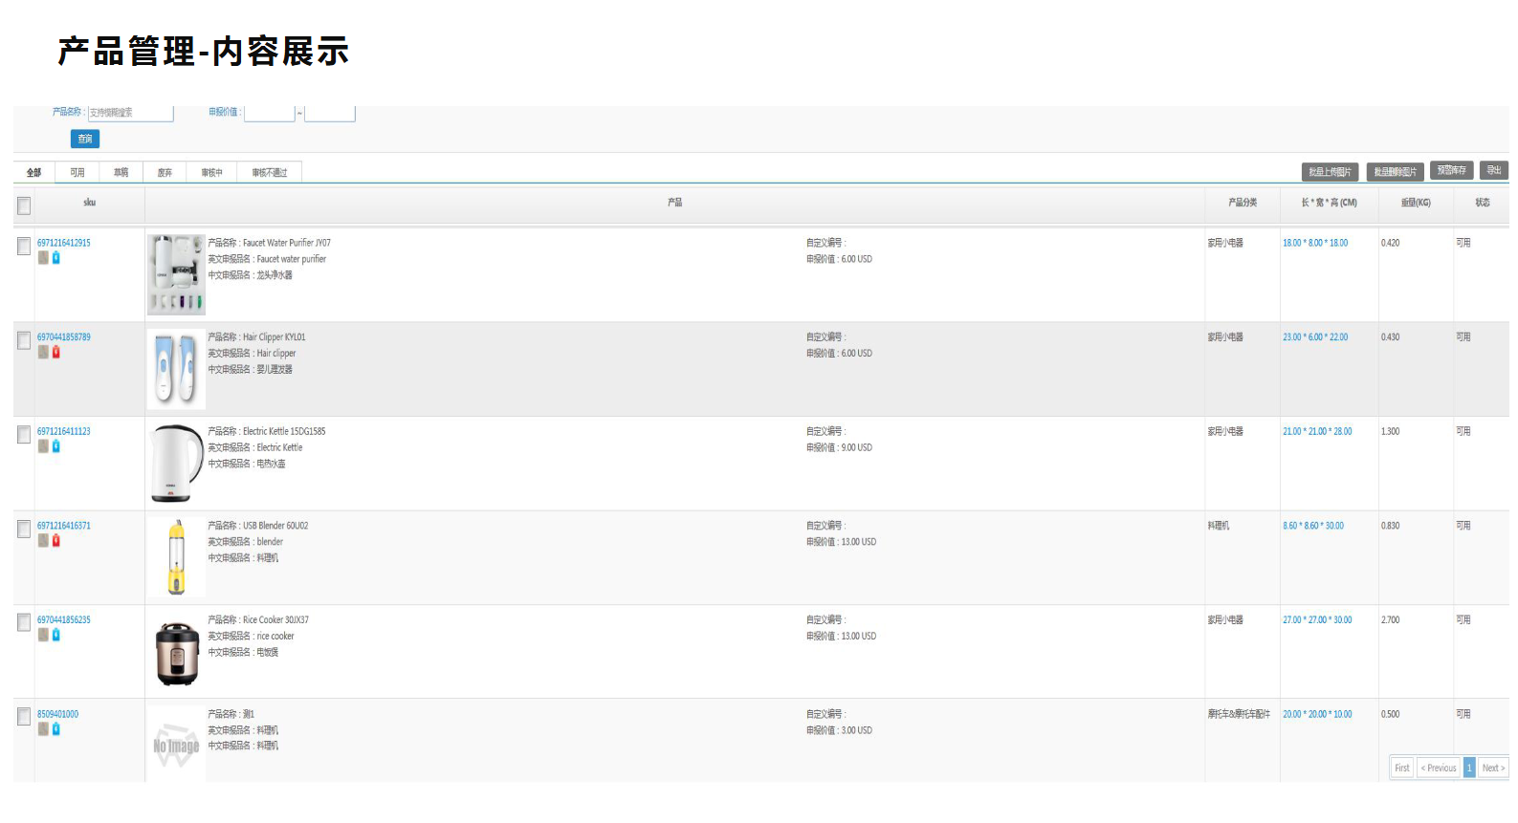Select page 1 in pagination
The image size is (1518, 823).
pyautogui.click(x=1469, y=768)
